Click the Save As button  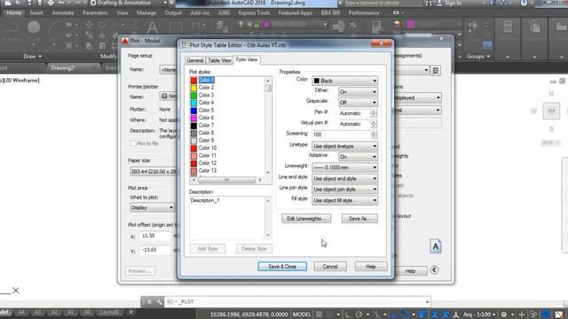click(359, 219)
